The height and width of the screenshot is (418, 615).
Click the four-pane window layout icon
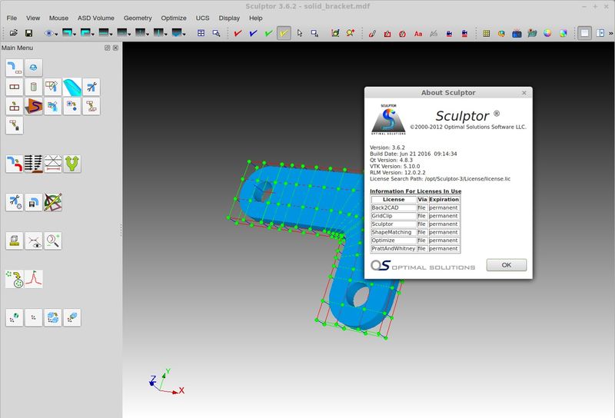click(x=201, y=33)
